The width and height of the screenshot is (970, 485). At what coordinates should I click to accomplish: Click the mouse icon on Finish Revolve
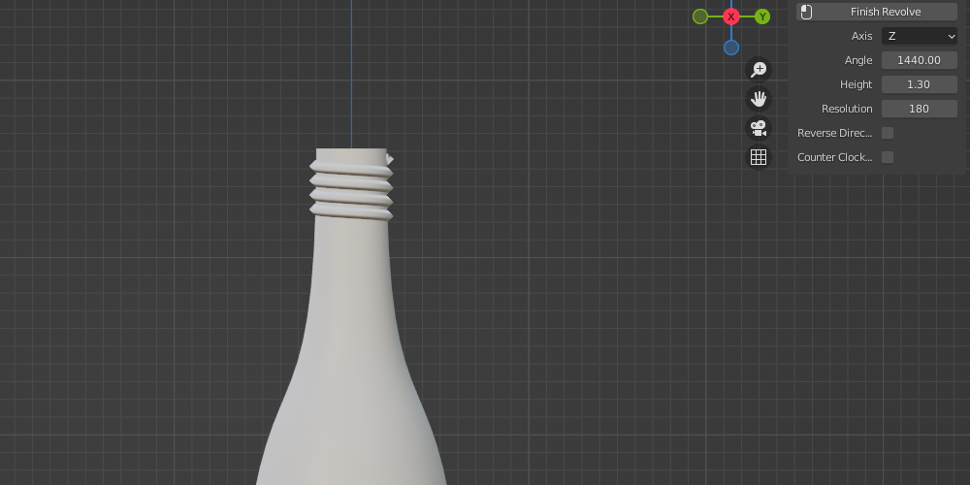pyautogui.click(x=806, y=12)
